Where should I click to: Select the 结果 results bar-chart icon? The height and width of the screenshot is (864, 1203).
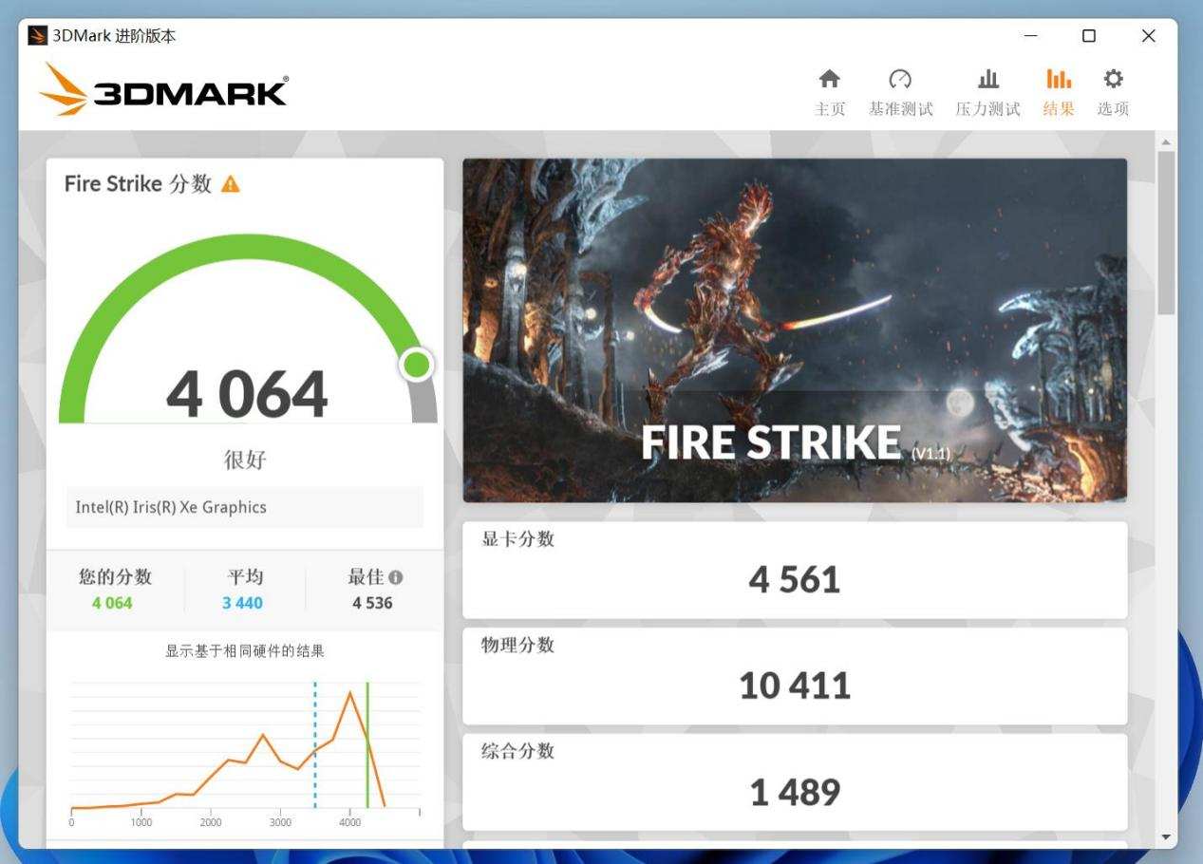[x=1058, y=80]
